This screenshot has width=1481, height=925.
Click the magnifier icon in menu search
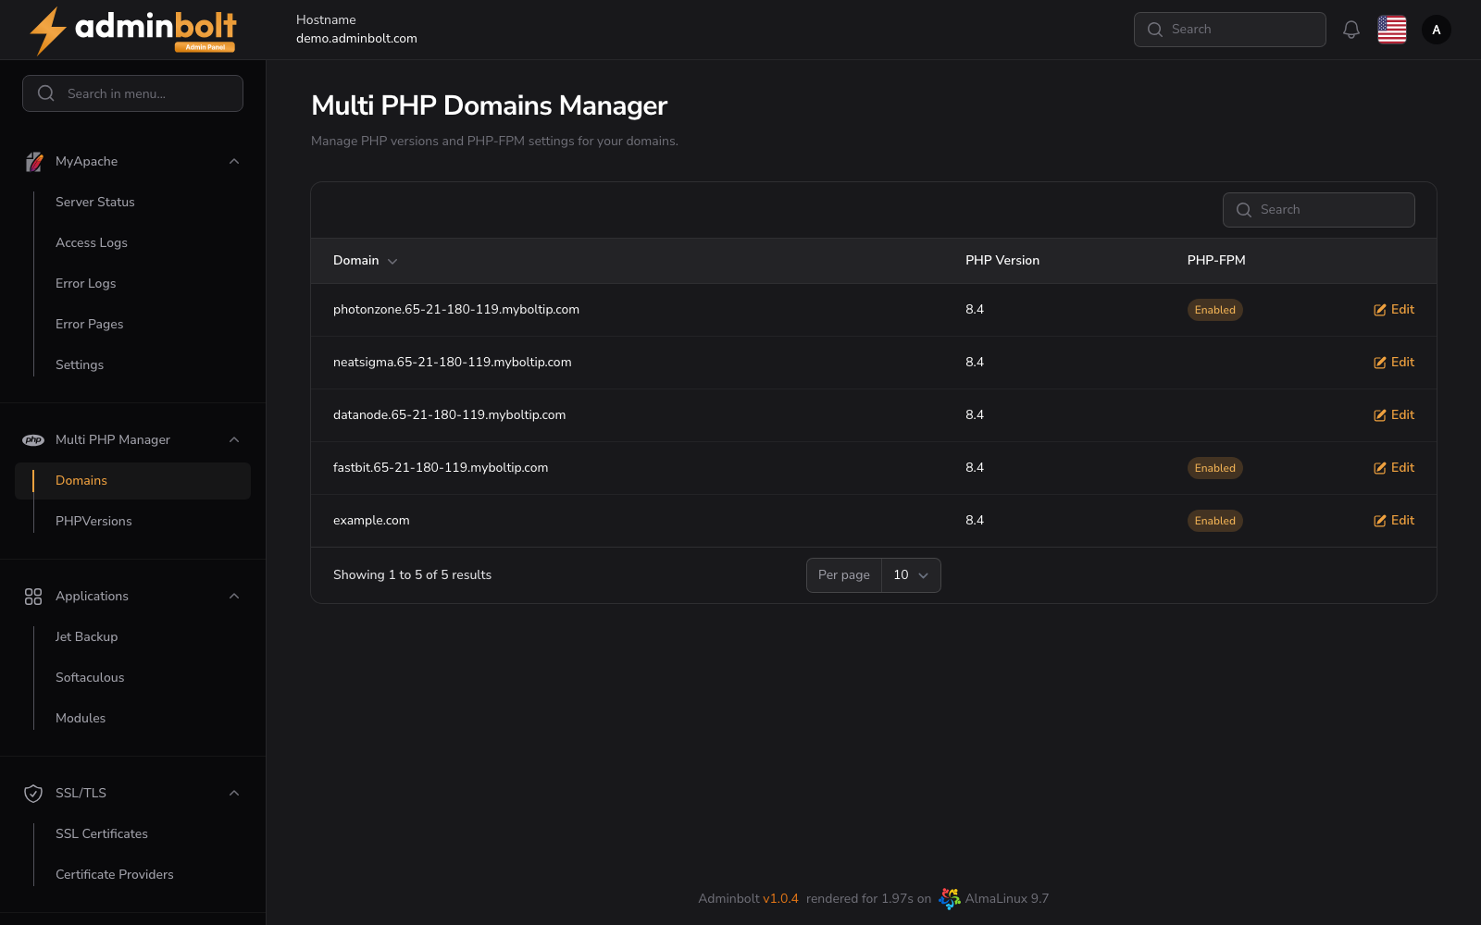(x=46, y=93)
